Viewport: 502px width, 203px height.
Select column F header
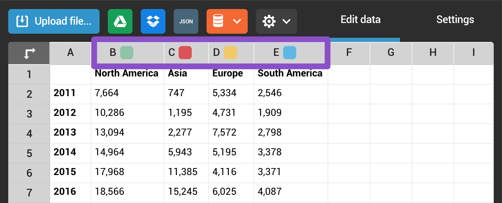[x=349, y=53]
